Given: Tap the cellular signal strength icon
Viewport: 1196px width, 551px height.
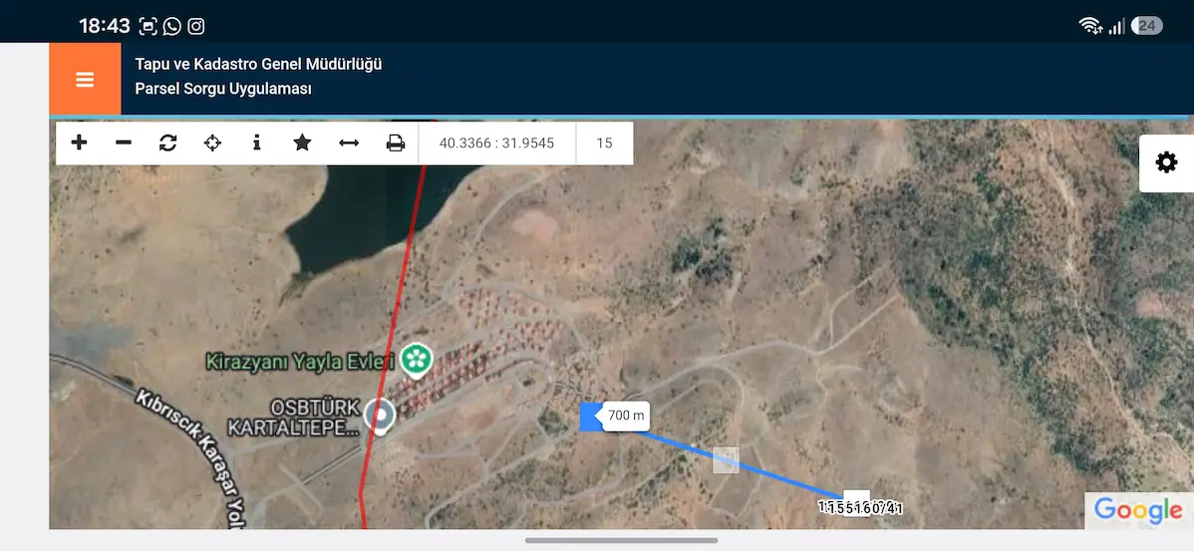Looking at the screenshot, I should pyautogui.click(x=1116, y=26).
